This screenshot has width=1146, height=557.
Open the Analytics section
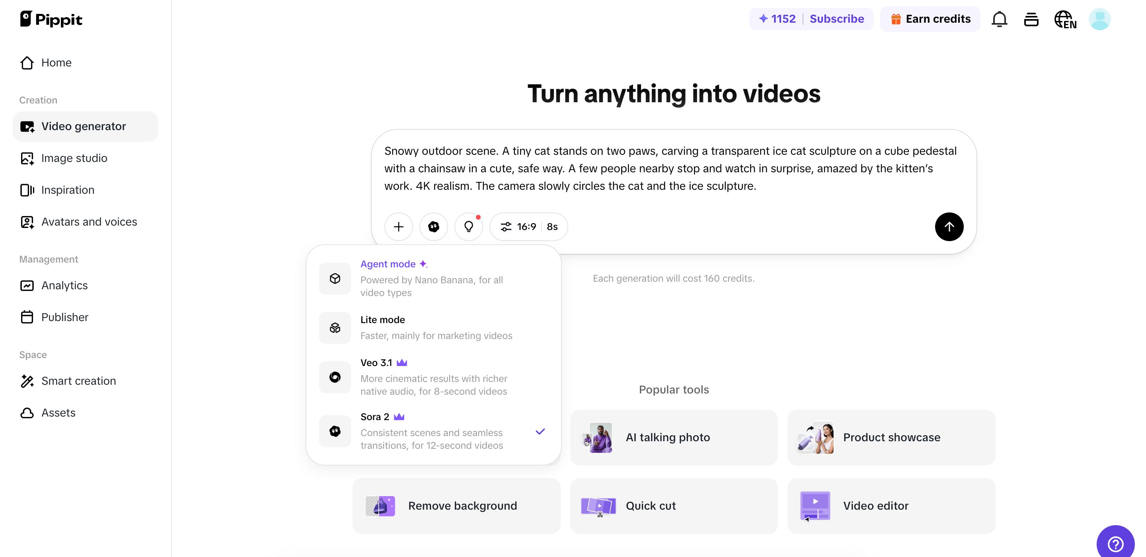(64, 286)
